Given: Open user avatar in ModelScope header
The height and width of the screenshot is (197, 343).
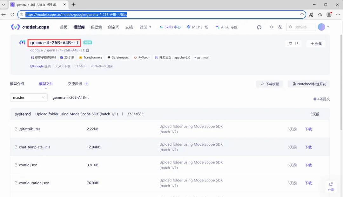Looking at the screenshot, I should pos(321,27).
